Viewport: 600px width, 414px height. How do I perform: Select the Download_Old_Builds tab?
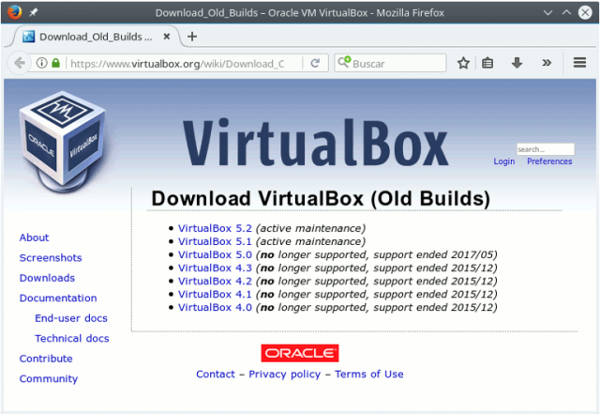point(96,37)
